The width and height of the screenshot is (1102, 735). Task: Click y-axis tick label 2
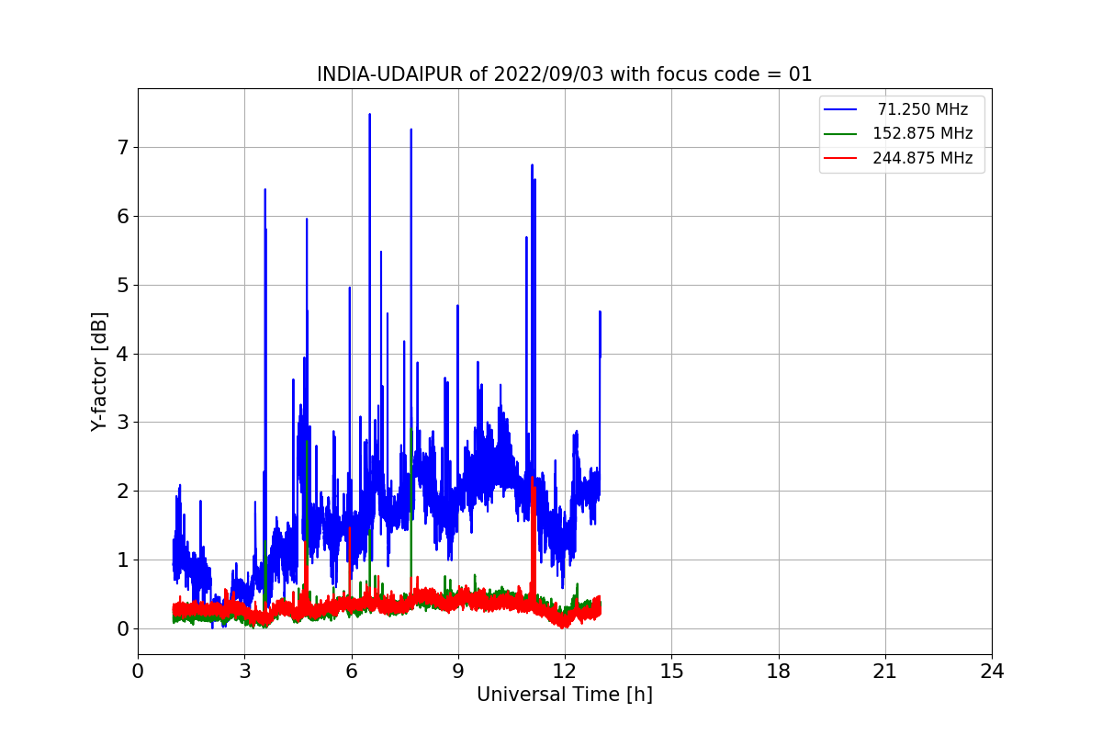point(123,491)
